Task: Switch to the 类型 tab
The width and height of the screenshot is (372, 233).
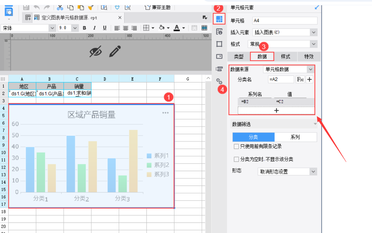Action: (239, 57)
